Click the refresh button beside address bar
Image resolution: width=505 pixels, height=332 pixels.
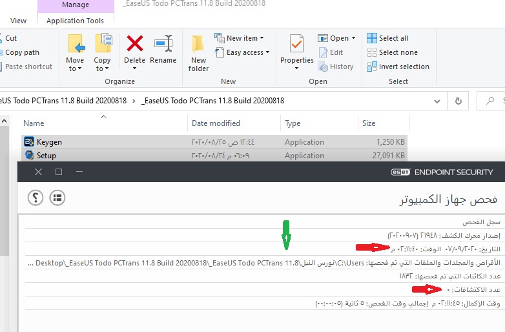click(x=459, y=101)
